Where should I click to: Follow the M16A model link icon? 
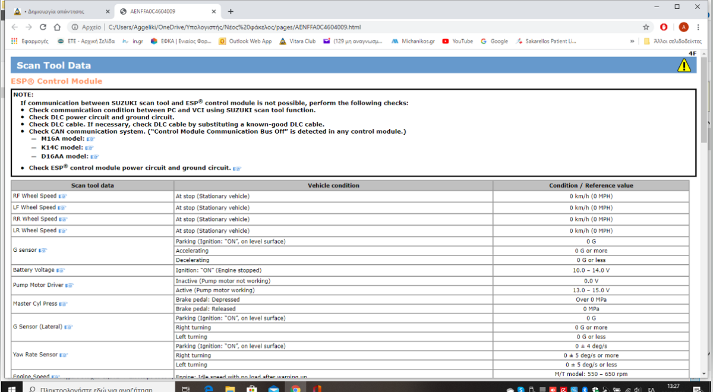tap(90, 139)
